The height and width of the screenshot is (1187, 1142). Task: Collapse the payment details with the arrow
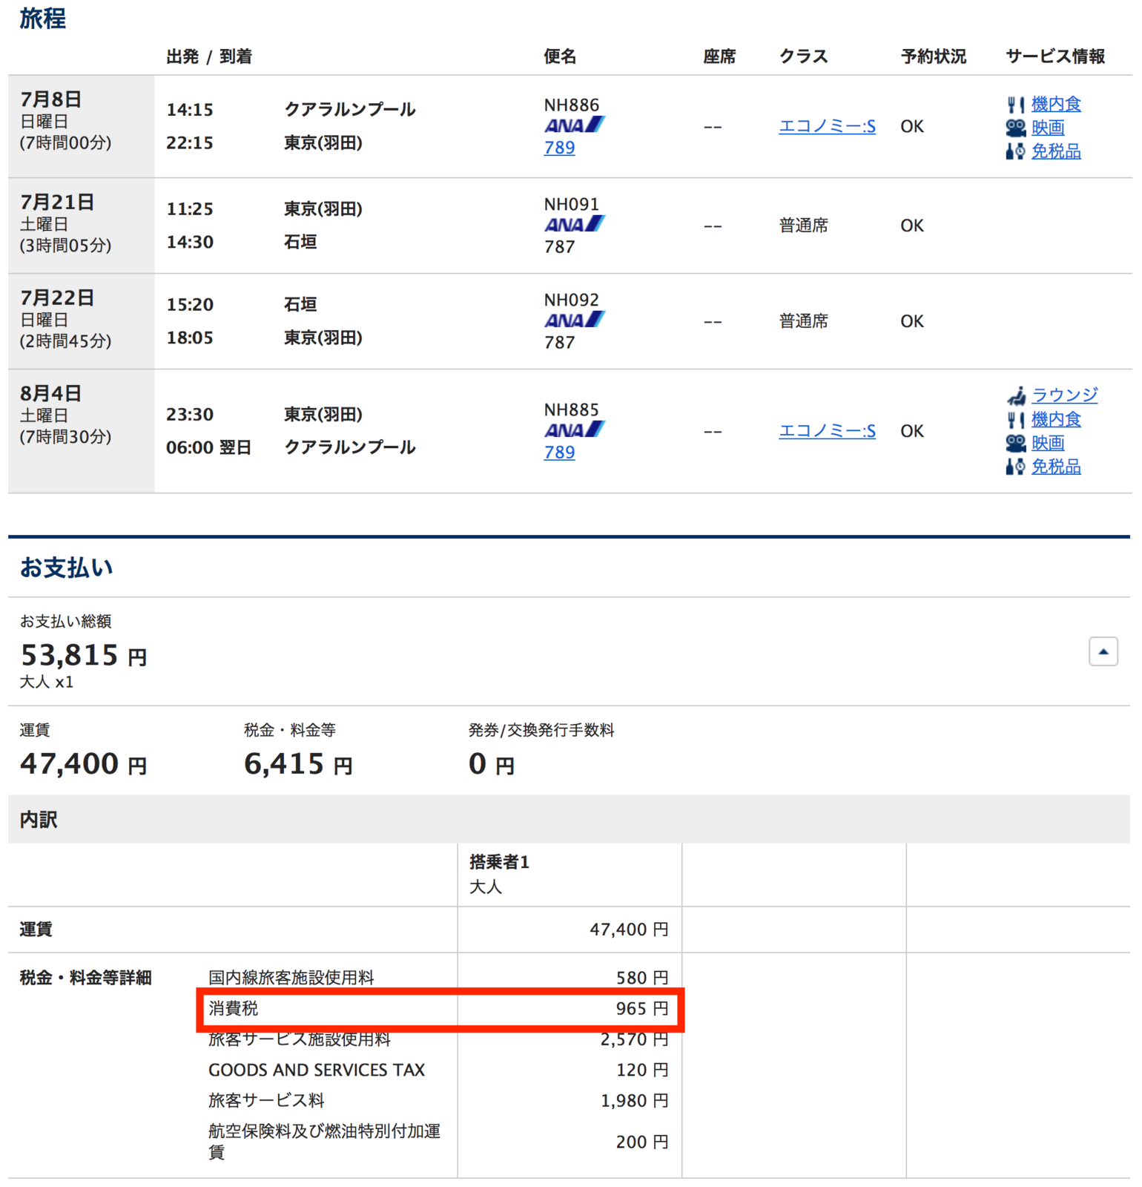[1103, 651]
